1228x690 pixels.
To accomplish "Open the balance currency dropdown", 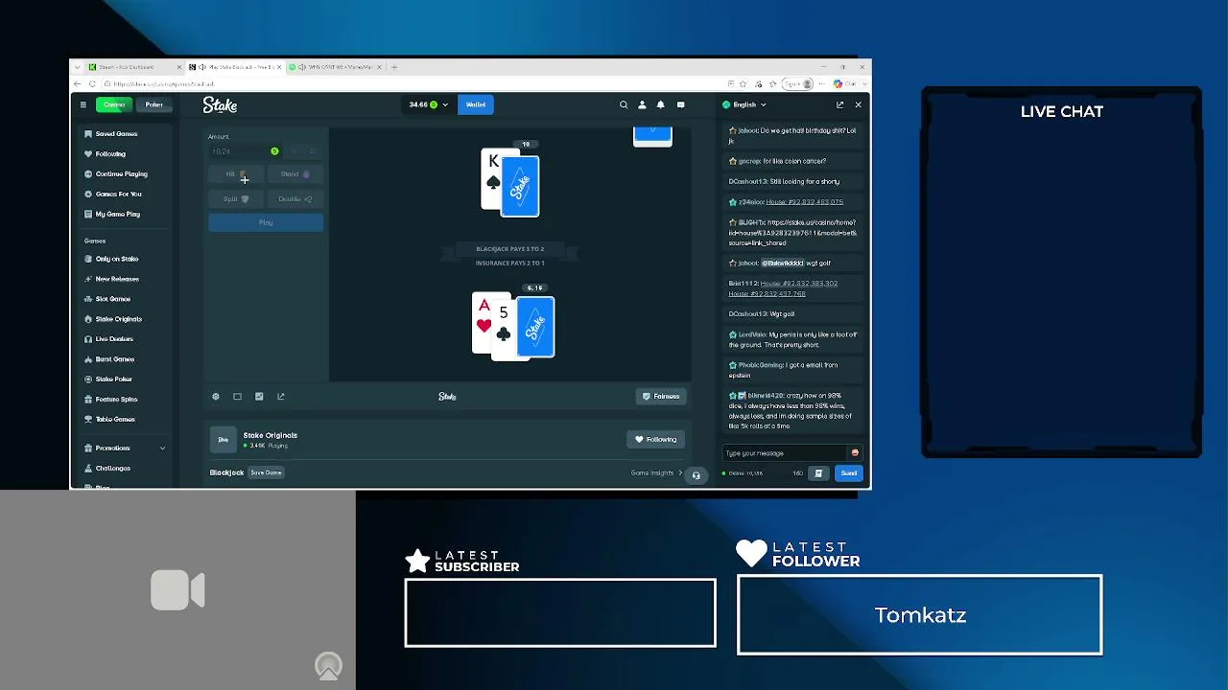I will point(428,104).
